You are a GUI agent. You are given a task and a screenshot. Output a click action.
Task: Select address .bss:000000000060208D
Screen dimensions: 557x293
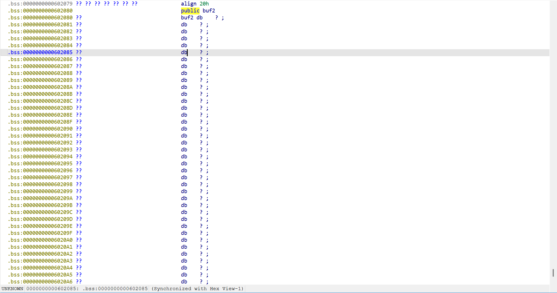click(x=40, y=108)
